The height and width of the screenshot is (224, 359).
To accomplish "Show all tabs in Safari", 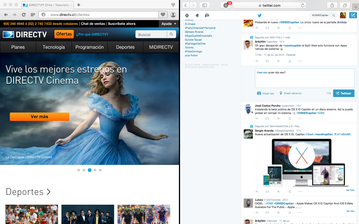I will pos(344,5).
